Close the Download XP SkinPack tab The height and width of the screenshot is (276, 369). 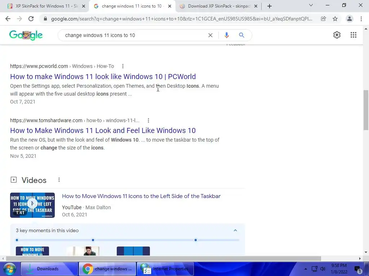pos(256,6)
